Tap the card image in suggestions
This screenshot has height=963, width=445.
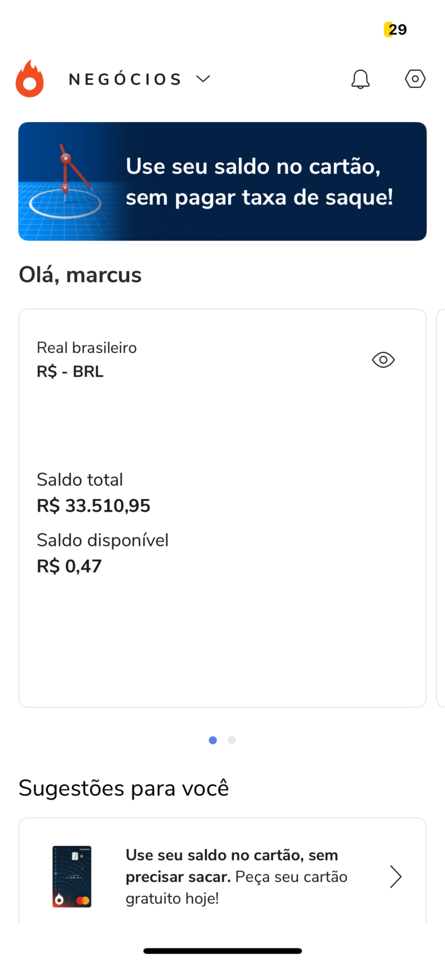(72, 876)
